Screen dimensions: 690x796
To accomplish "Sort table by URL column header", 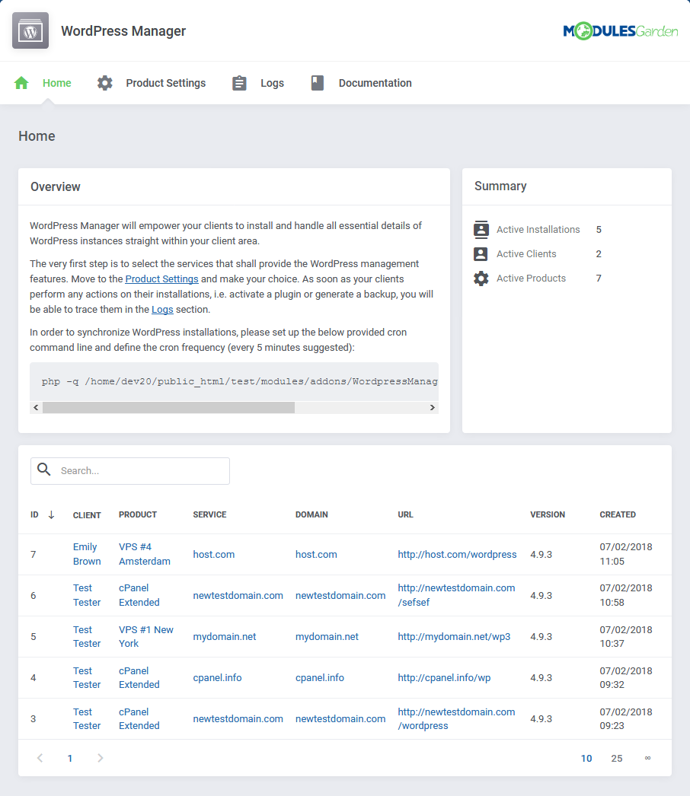I will point(405,514).
